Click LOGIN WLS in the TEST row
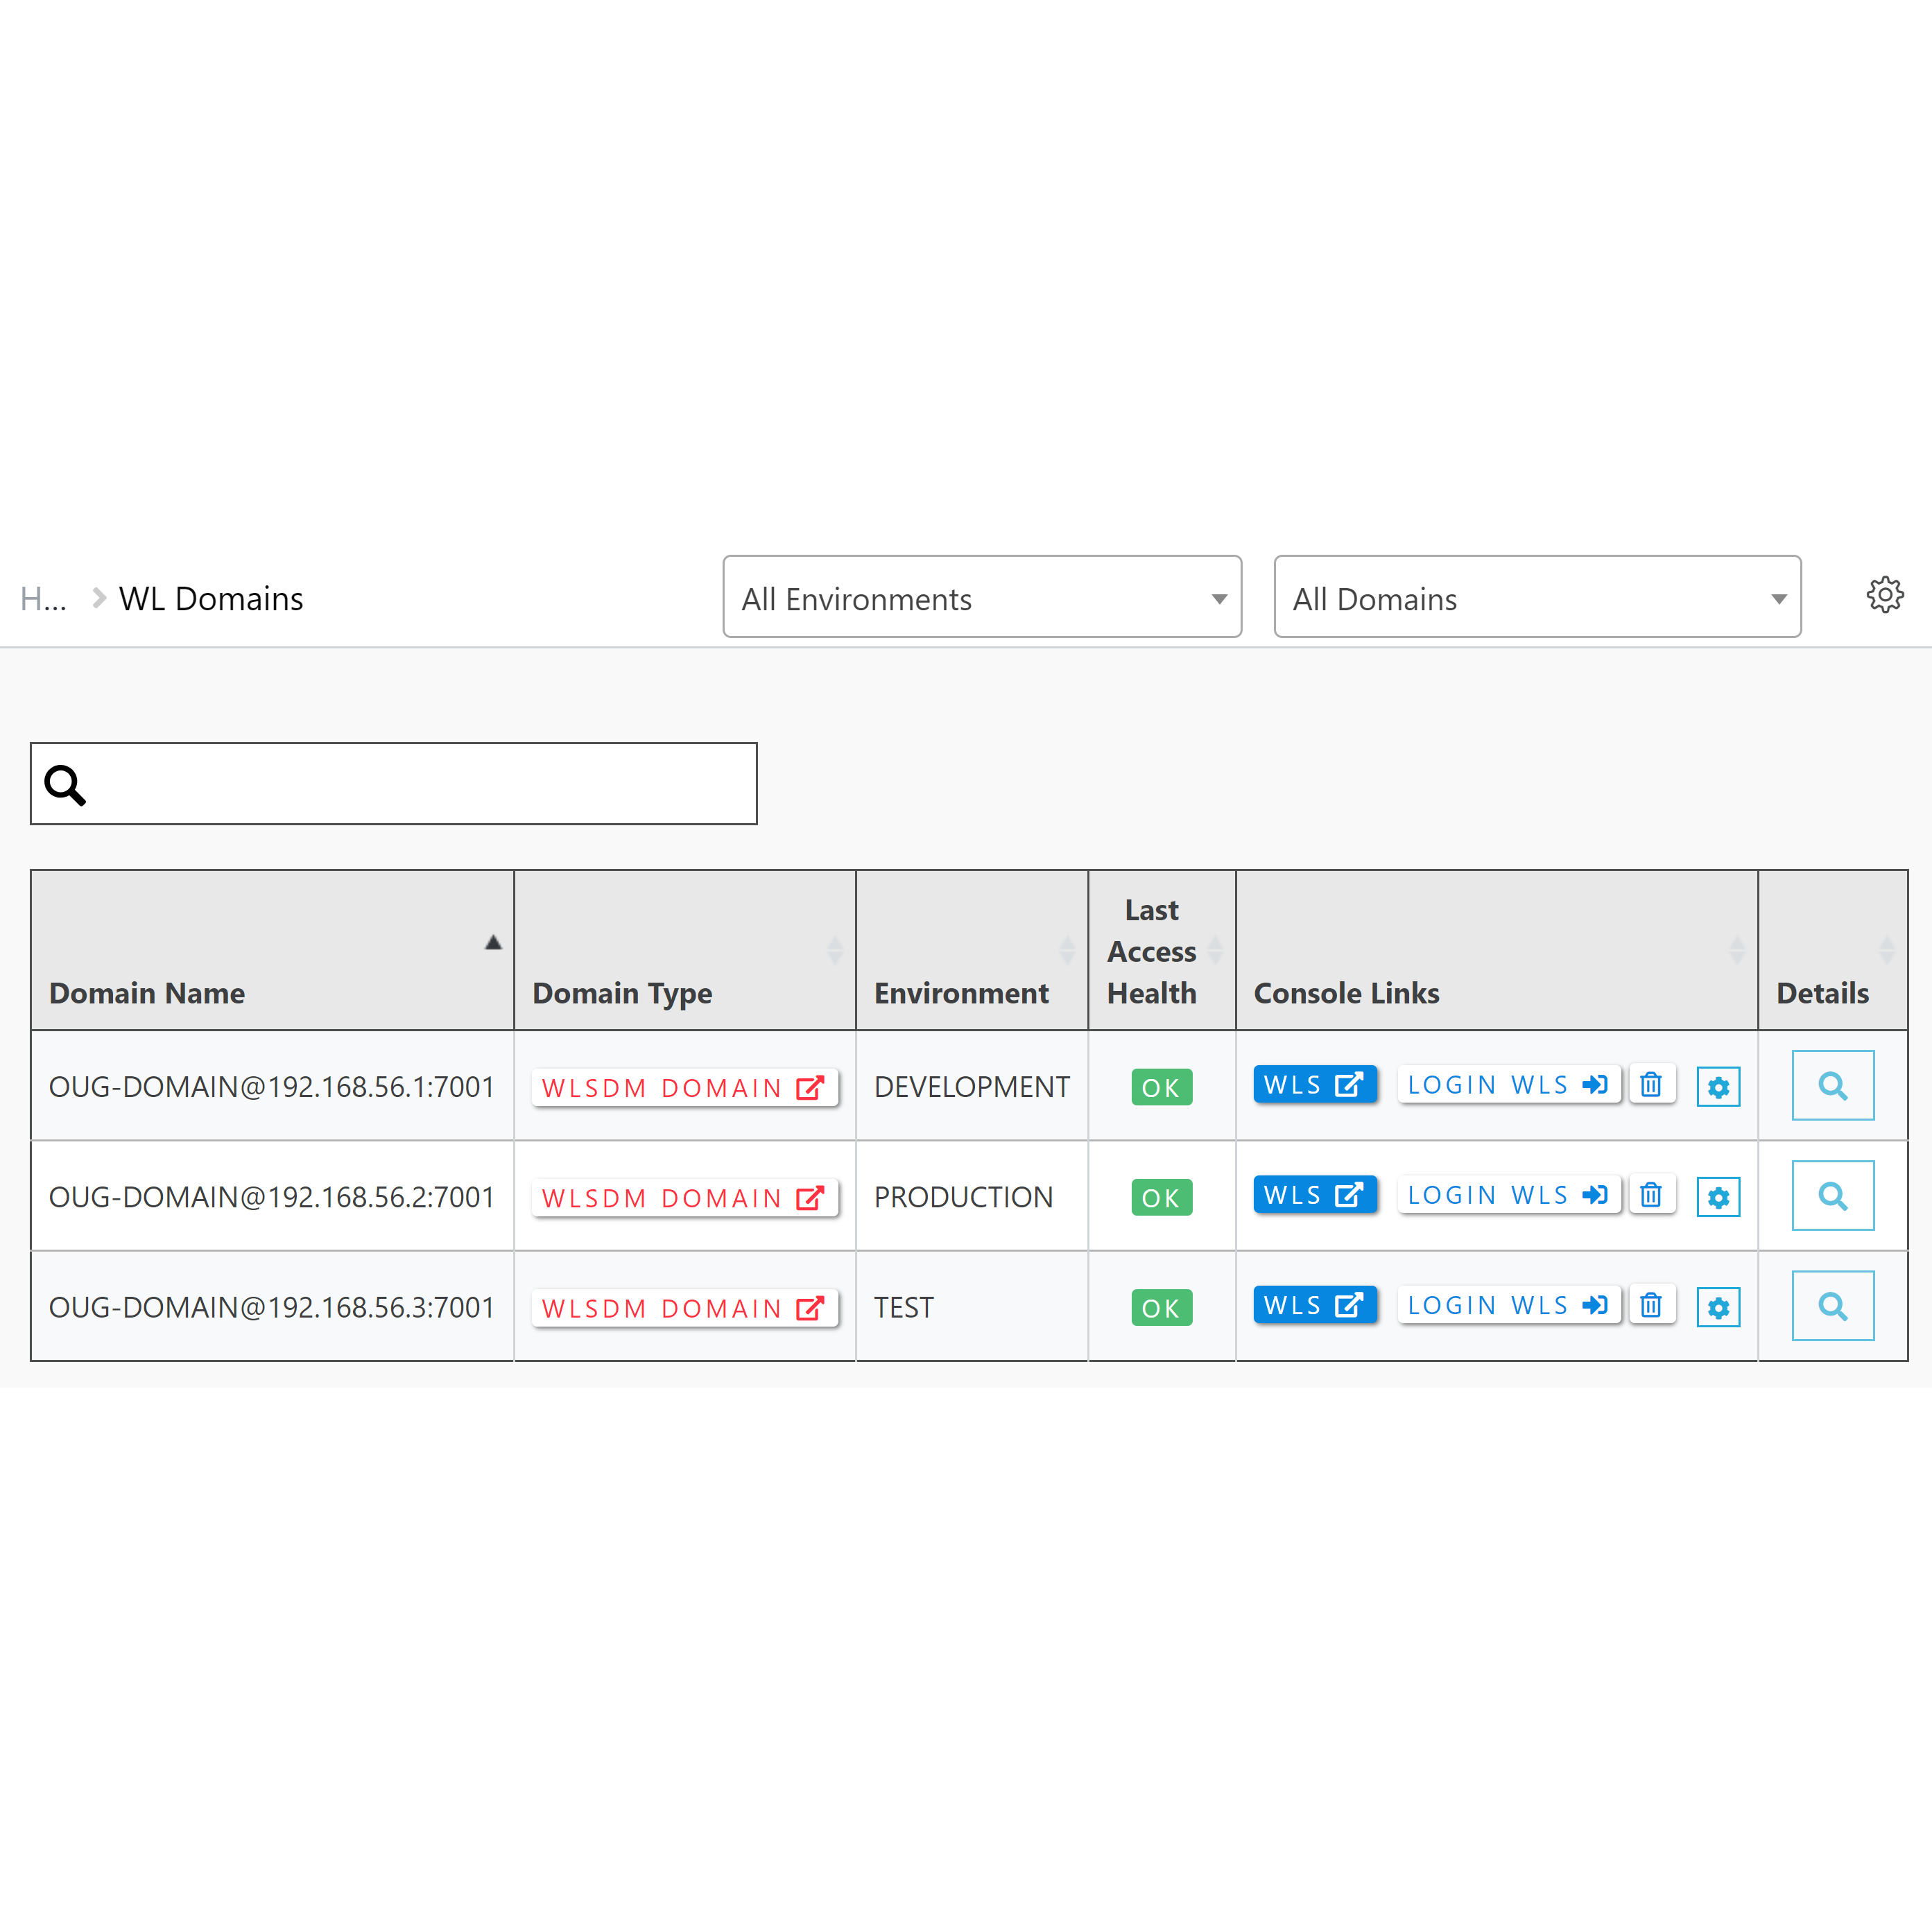 coord(1508,1305)
